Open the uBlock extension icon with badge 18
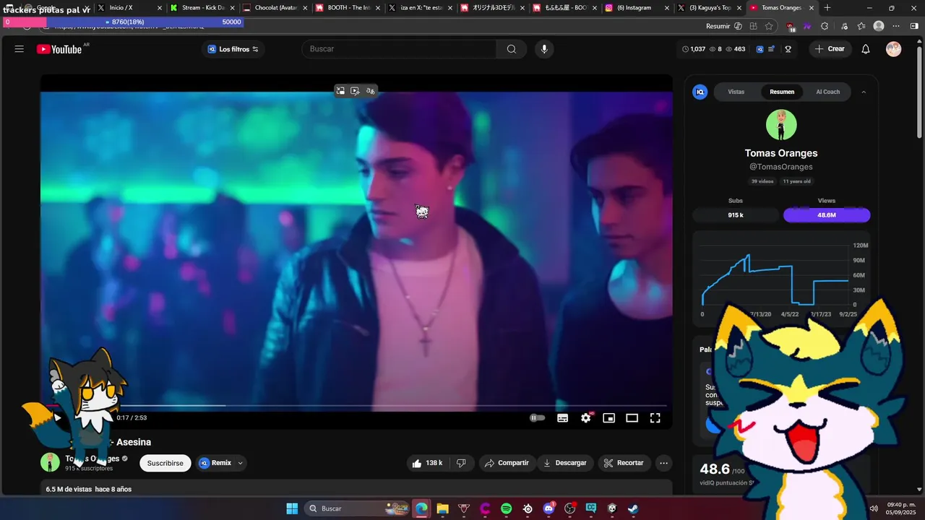The width and height of the screenshot is (925, 520). pyautogui.click(x=791, y=27)
